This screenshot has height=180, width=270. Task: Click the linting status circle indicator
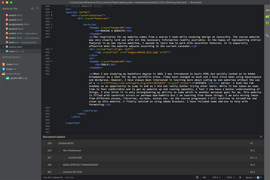click(240, 177)
